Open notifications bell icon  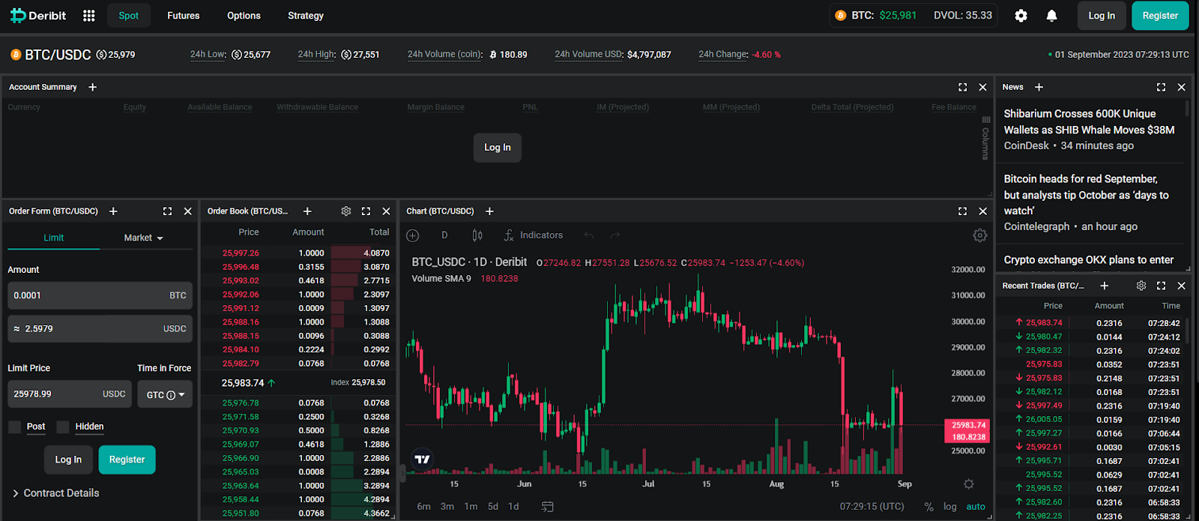coord(1051,16)
